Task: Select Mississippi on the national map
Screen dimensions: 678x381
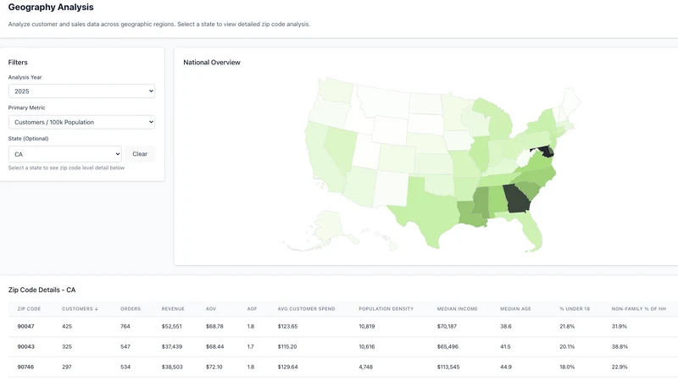Action: [x=480, y=201]
